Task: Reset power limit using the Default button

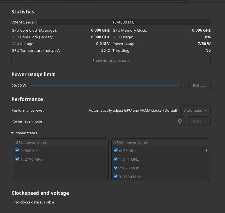Action: [199, 85]
